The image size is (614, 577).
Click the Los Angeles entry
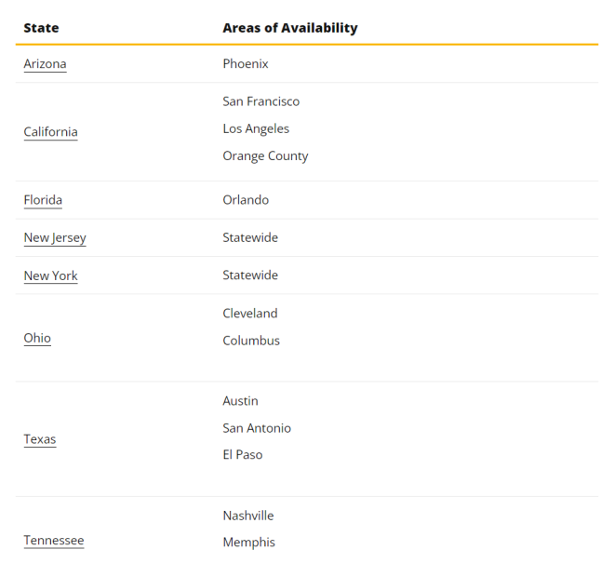click(x=256, y=128)
